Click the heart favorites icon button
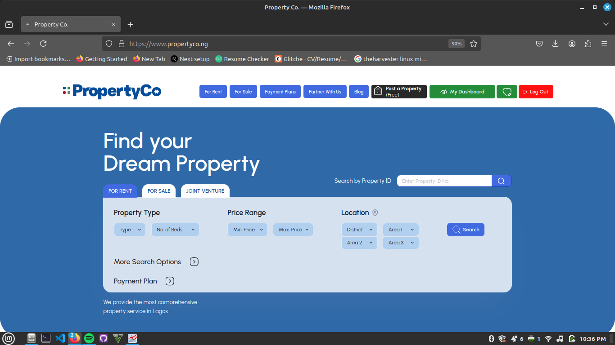615x345 pixels. tap(507, 92)
